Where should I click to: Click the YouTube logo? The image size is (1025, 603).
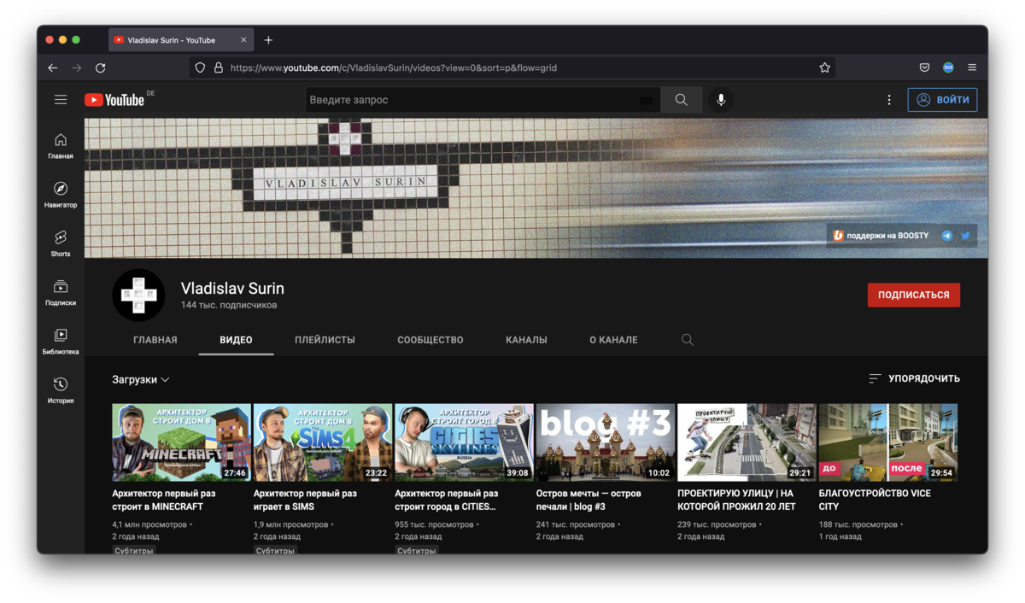coord(114,100)
